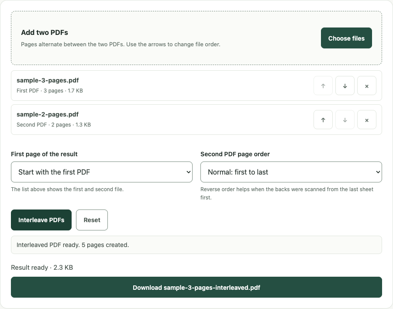The width and height of the screenshot is (393, 309).
Task: Click the hint 'The list above shows the first and second file.'
Action: click(x=67, y=189)
